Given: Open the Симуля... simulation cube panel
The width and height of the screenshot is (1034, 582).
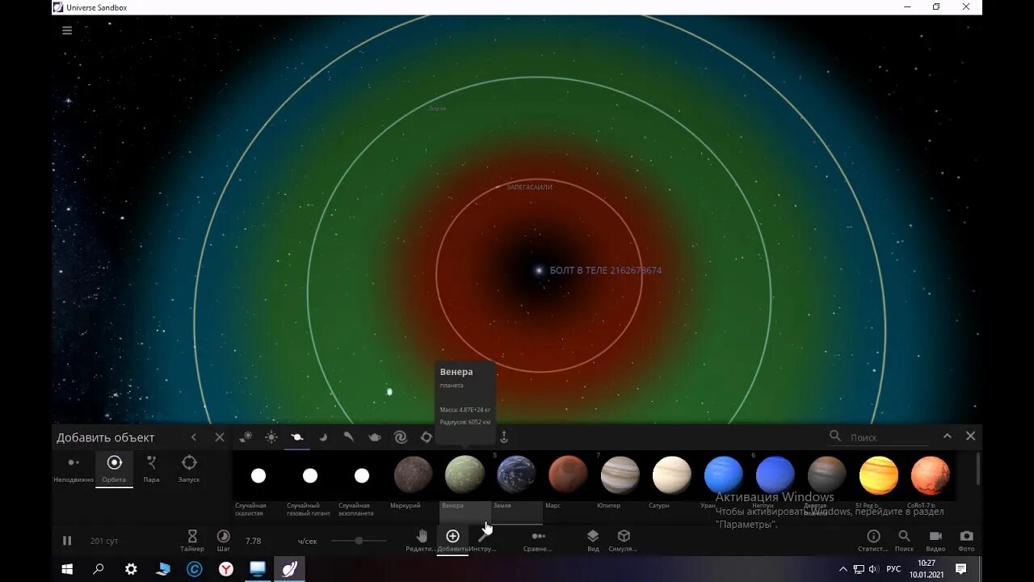Looking at the screenshot, I should click(x=624, y=540).
